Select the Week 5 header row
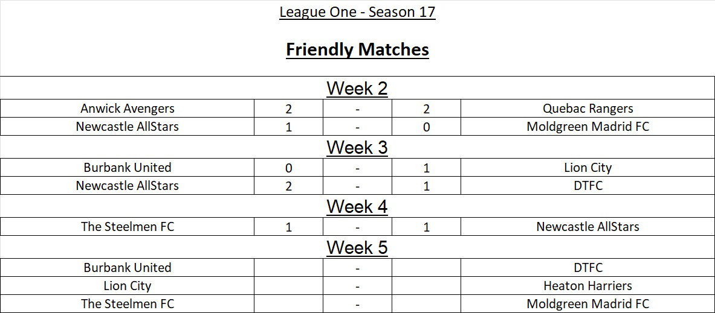This screenshot has height=313, width=715. [x=357, y=247]
